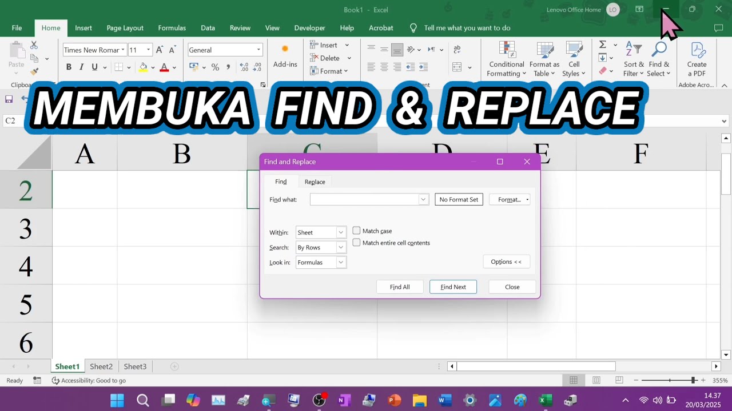Apply Percent Style number format
This screenshot has height=411, width=732.
(215, 67)
